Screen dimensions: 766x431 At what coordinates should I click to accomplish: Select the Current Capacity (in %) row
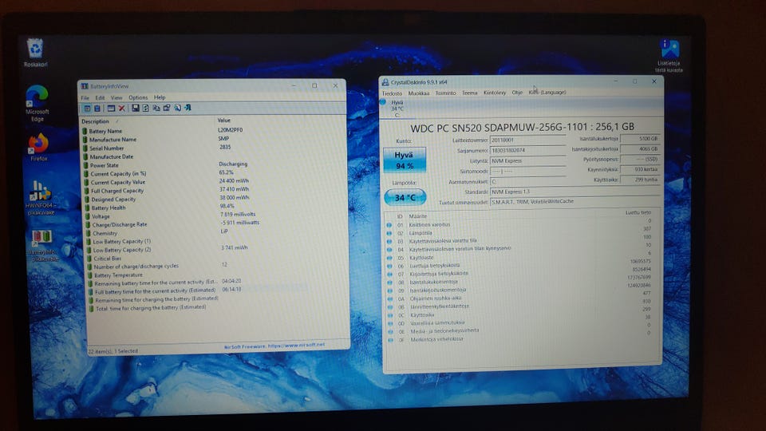coord(214,173)
